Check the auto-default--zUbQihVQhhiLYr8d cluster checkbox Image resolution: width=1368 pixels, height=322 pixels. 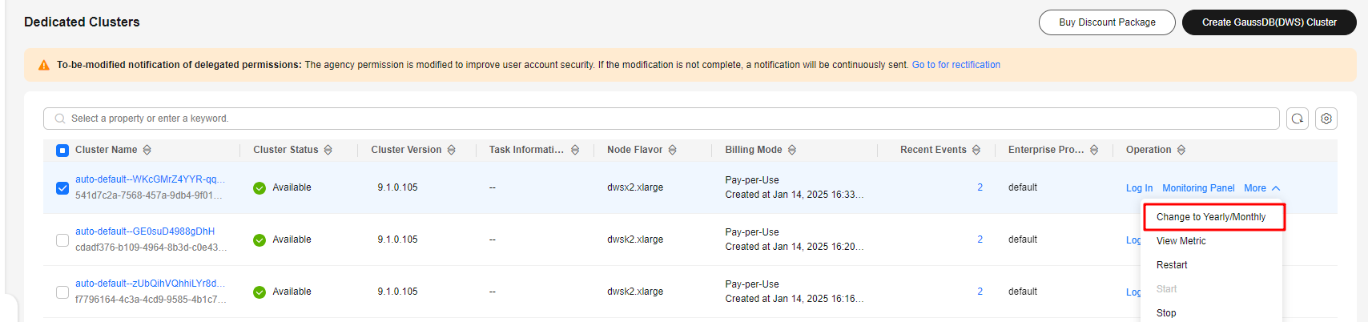pos(62,292)
